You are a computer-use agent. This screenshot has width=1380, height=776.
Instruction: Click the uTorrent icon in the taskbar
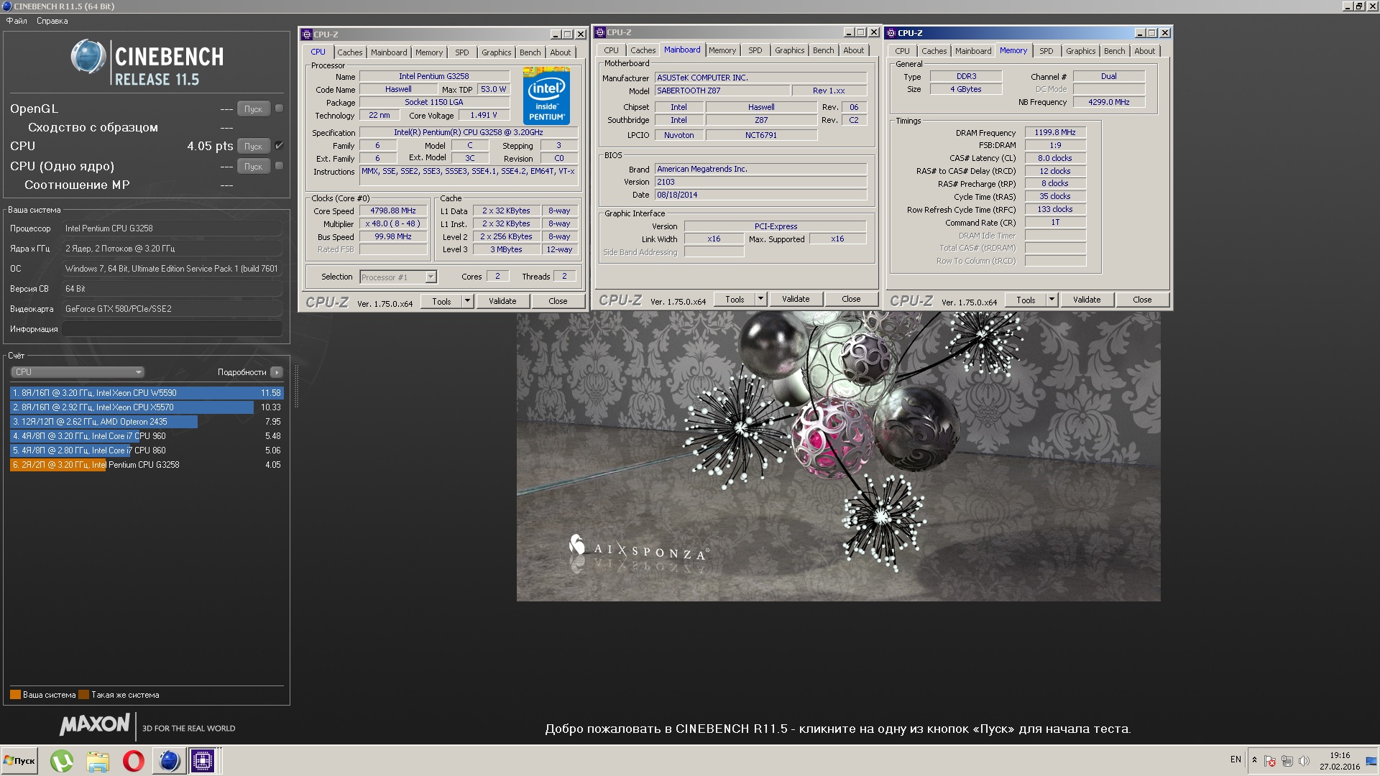click(x=62, y=760)
